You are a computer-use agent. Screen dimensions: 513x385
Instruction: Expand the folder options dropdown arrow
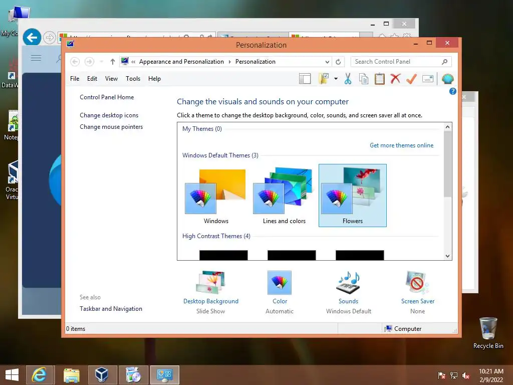coord(336,79)
